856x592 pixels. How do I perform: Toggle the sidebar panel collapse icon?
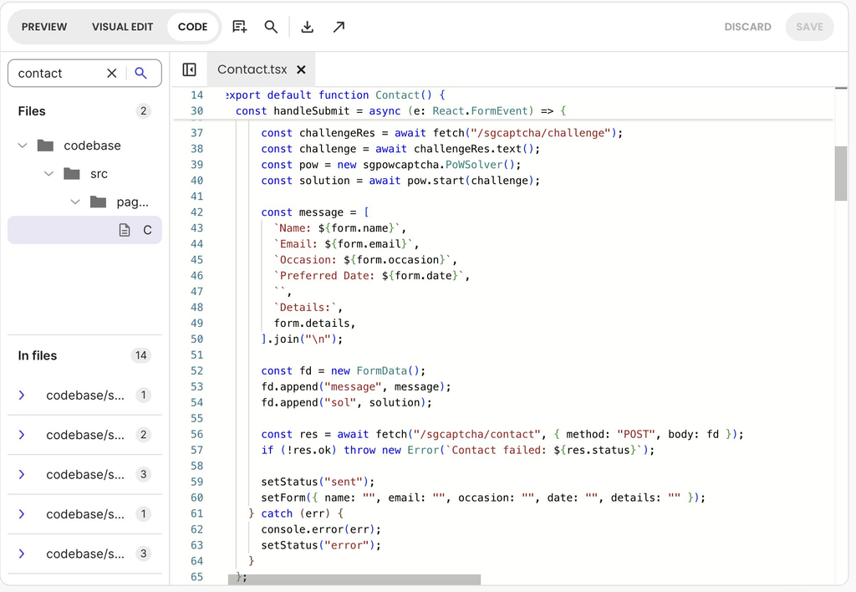[189, 69]
